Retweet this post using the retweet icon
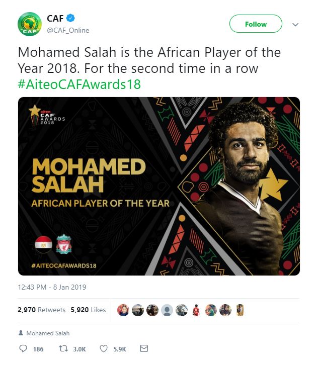 tap(64, 348)
